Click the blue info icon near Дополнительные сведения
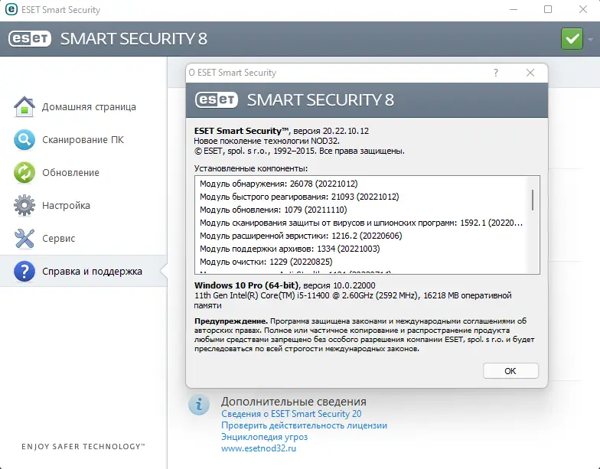Screen dimensions: 600x469 tap(199, 405)
